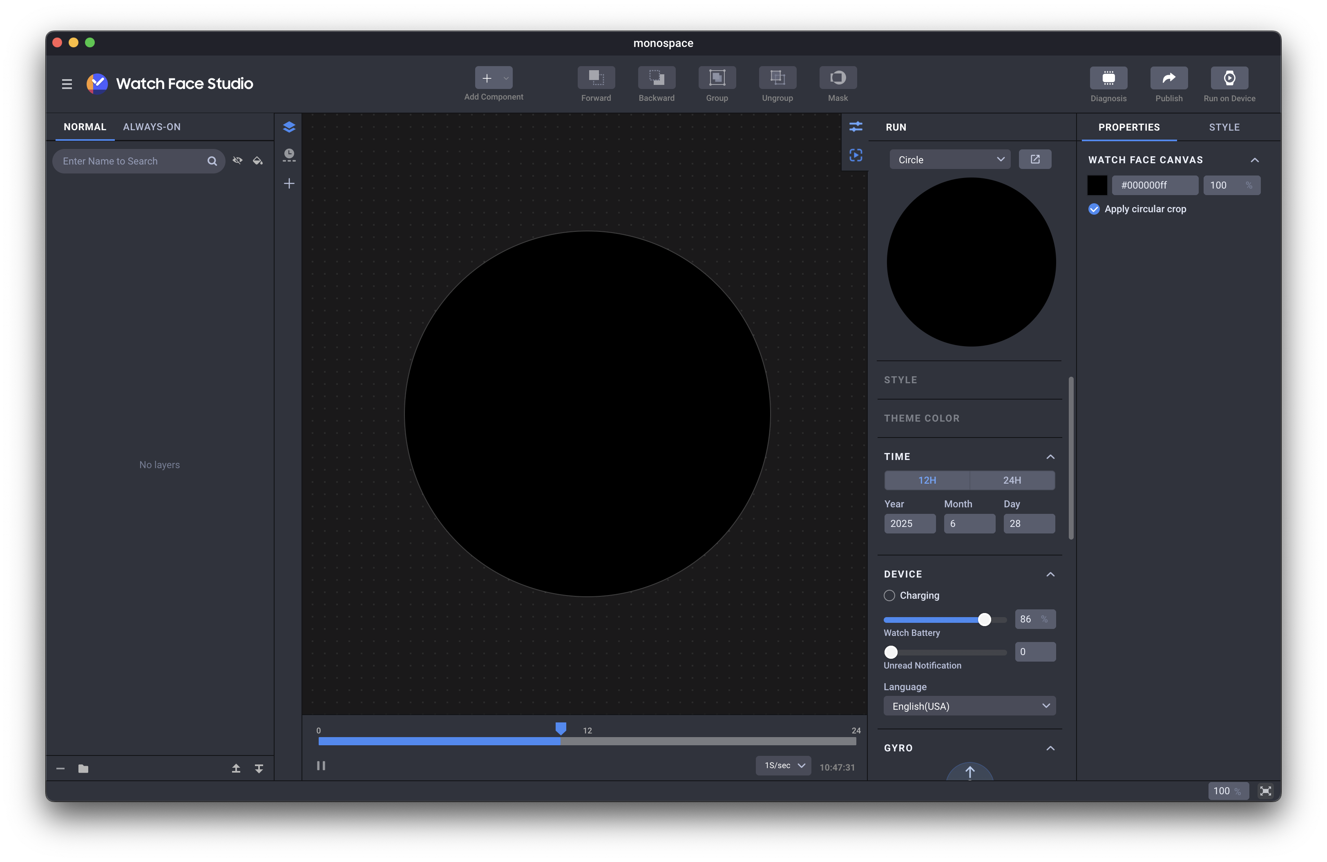Open the Circle shape dropdown

pyautogui.click(x=949, y=160)
